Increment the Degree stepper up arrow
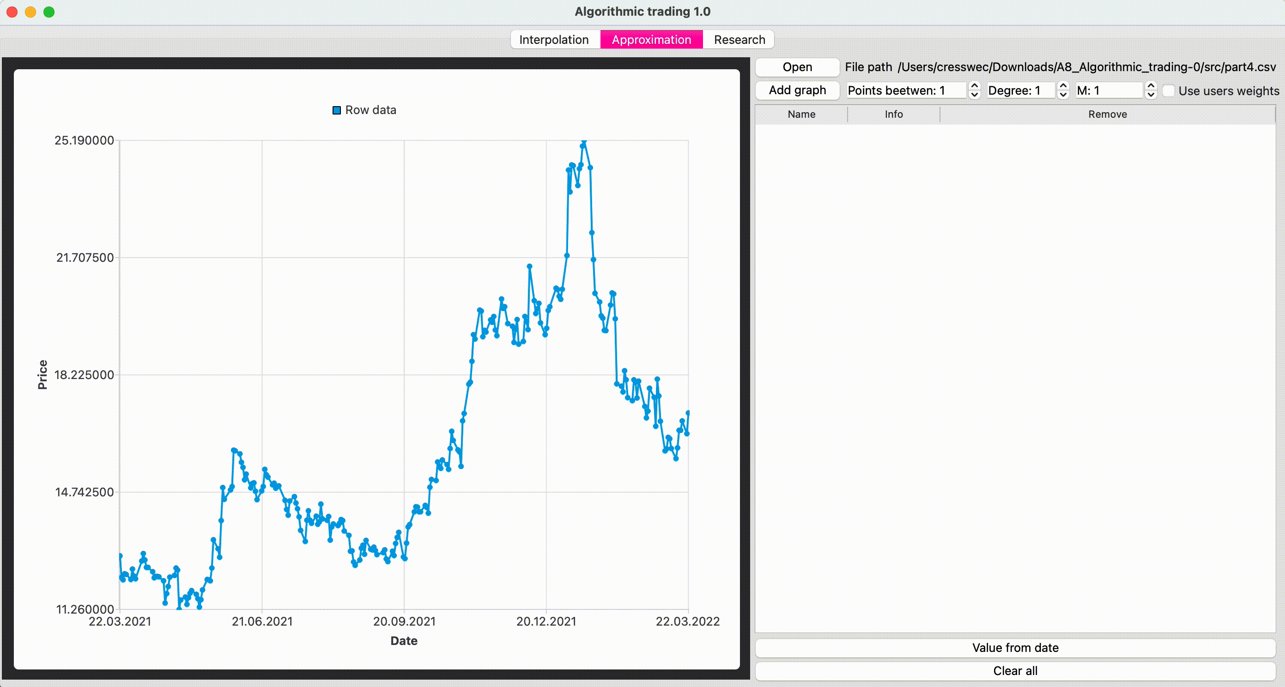This screenshot has width=1285, height=687. tap(1063, 86)
